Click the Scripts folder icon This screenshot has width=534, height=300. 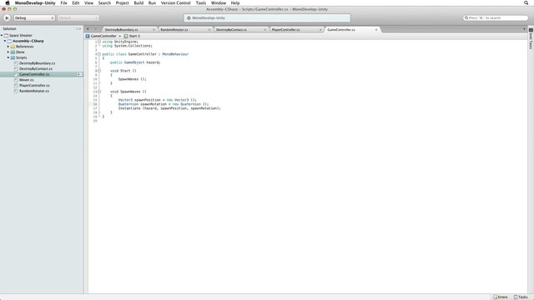pos(13,57)
